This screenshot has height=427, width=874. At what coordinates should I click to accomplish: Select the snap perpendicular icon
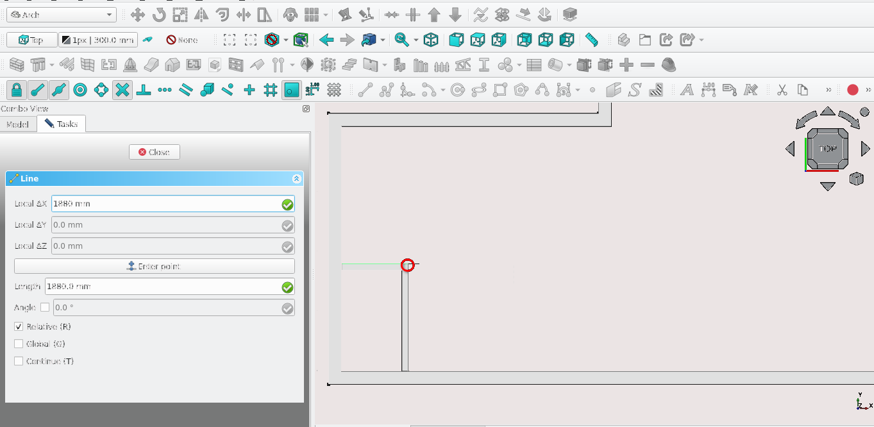(x=144, y=90)
